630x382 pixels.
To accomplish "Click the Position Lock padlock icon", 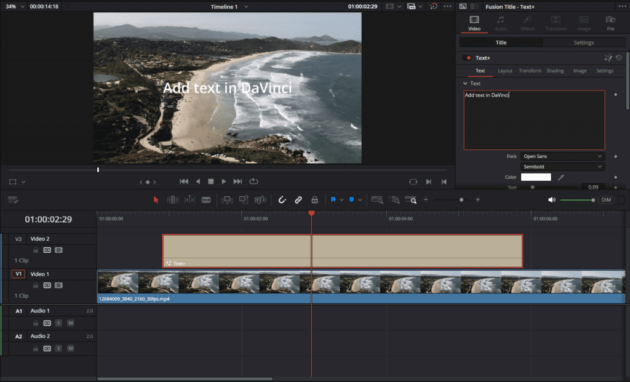I will coord(314,200).
